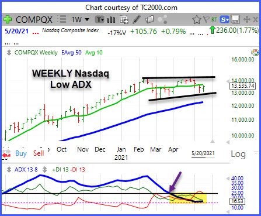Click the COMPQX symbol name
Screen dimensions: 261x216
[34, 20]
